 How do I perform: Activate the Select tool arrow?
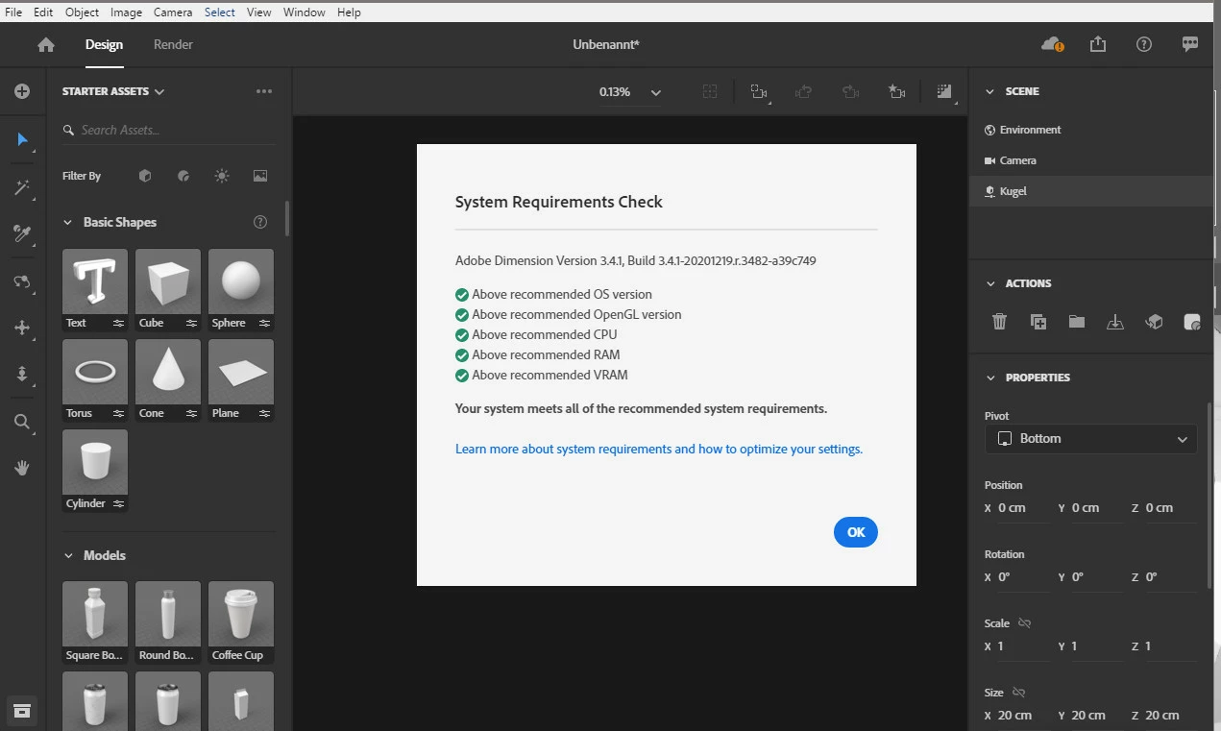(x=22, y=139)
